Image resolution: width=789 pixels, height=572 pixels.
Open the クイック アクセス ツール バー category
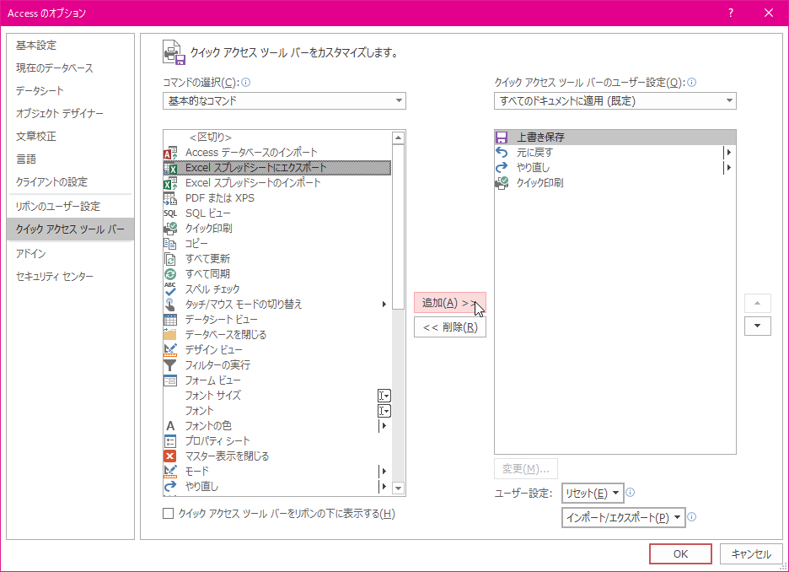[x=70, y=229]
